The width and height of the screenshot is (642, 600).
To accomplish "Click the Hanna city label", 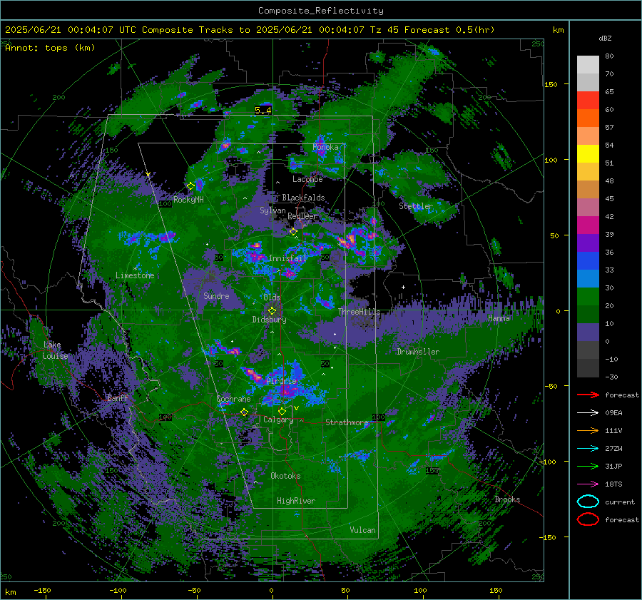I will (x=499, y=318).
